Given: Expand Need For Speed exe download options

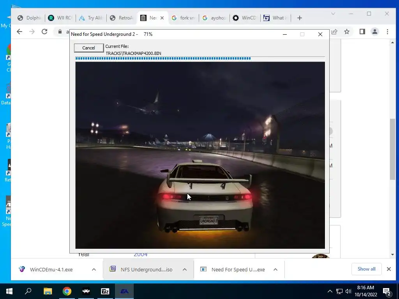Looking at the screenshot, I should pos(275,269).
